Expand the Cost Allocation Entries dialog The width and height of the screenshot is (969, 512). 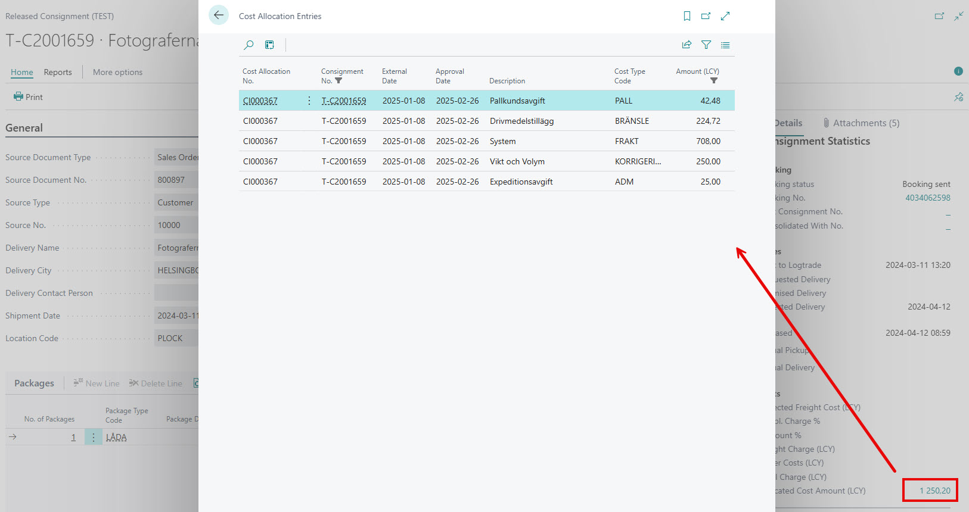[725, 16]
